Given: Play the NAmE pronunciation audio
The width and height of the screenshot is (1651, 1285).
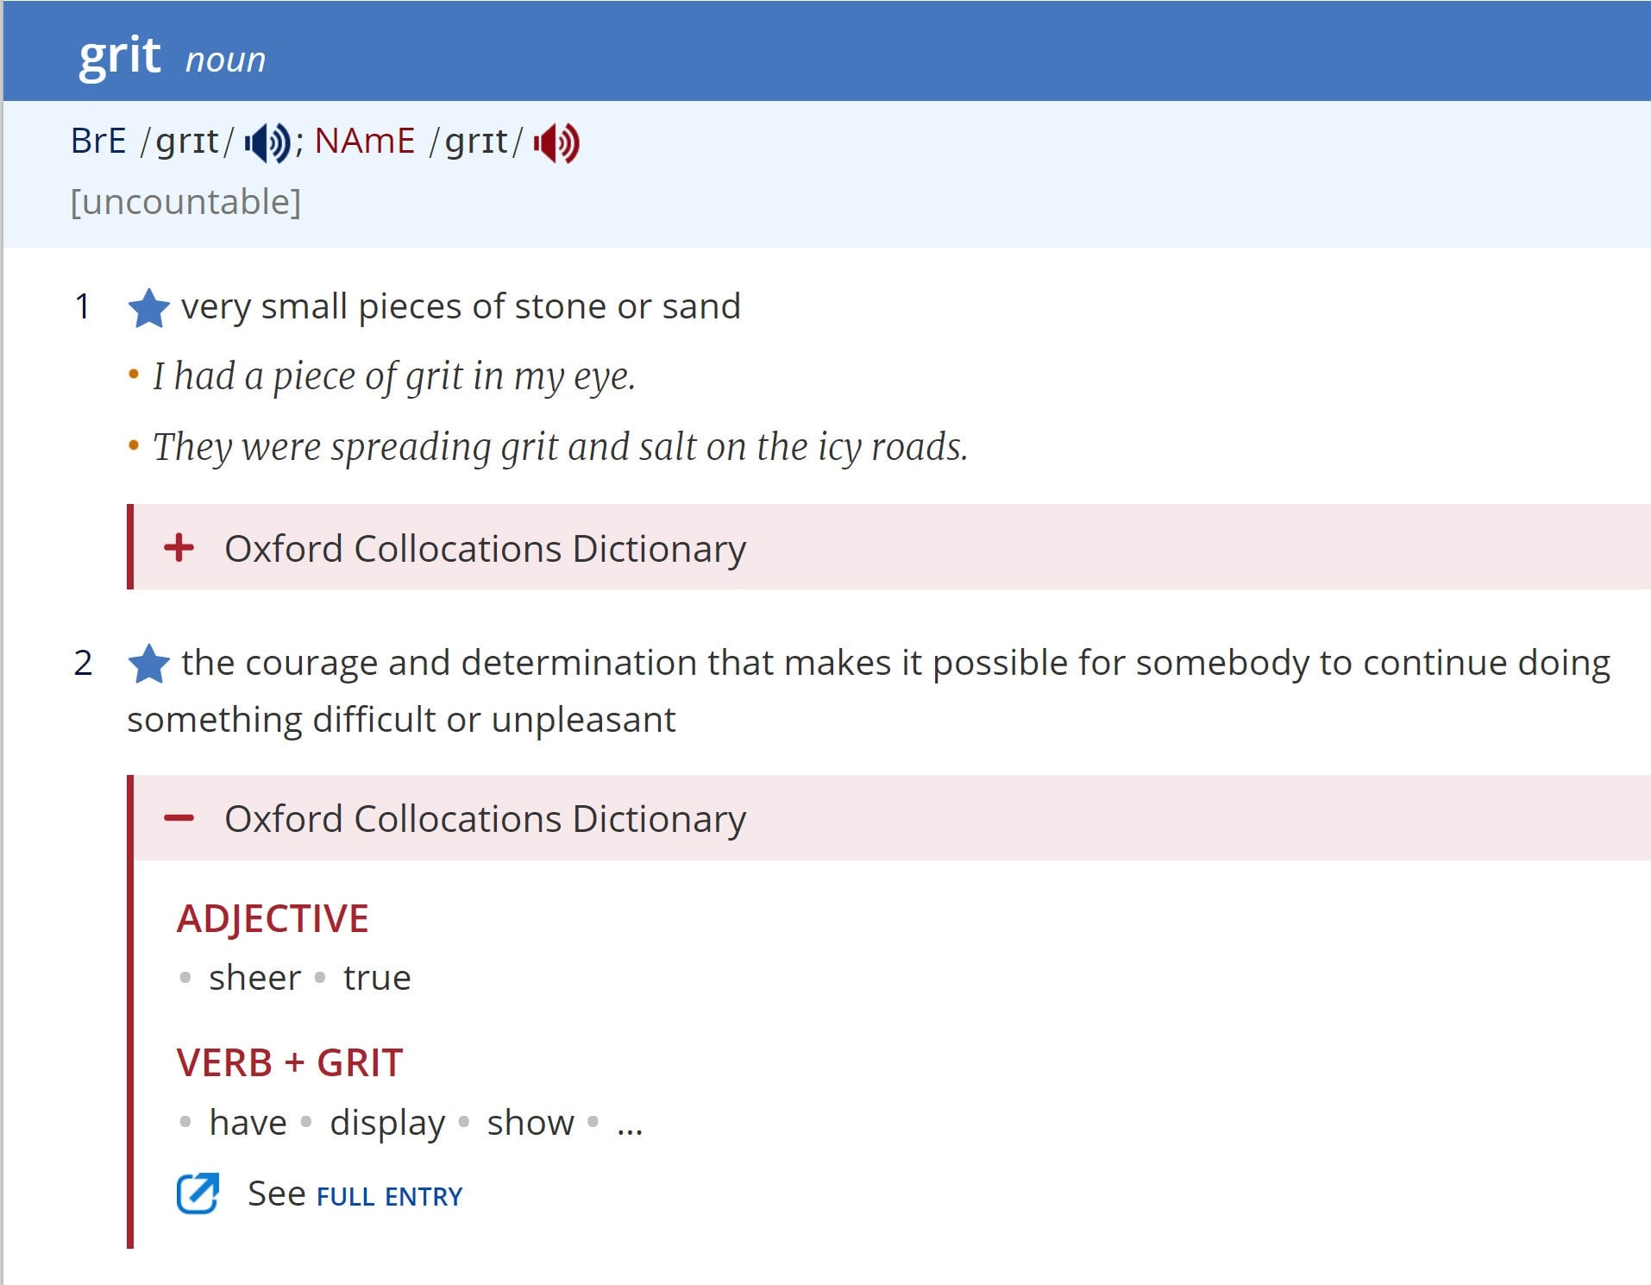Looking at the screenshot, I should [556, 142].
